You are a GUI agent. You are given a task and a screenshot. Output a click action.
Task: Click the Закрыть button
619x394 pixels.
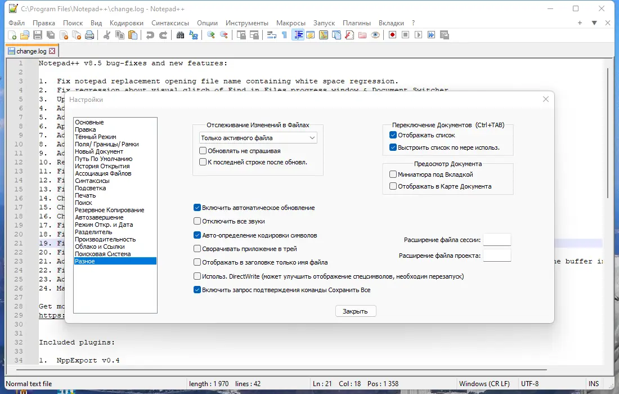click(355, 311)
